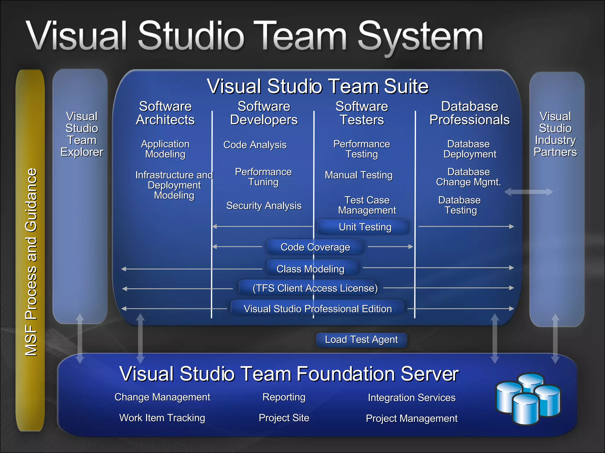Click the Software Testers heading
This screenshot has height=453, width=605.
362,113
